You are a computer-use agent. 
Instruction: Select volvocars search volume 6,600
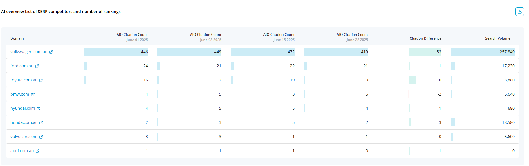[510, 137]
